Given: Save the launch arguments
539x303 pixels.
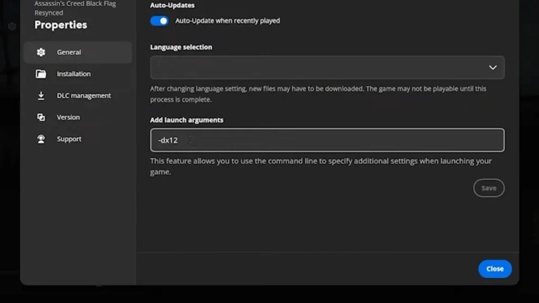Looking at the screenshot, I should pos(489,188).
